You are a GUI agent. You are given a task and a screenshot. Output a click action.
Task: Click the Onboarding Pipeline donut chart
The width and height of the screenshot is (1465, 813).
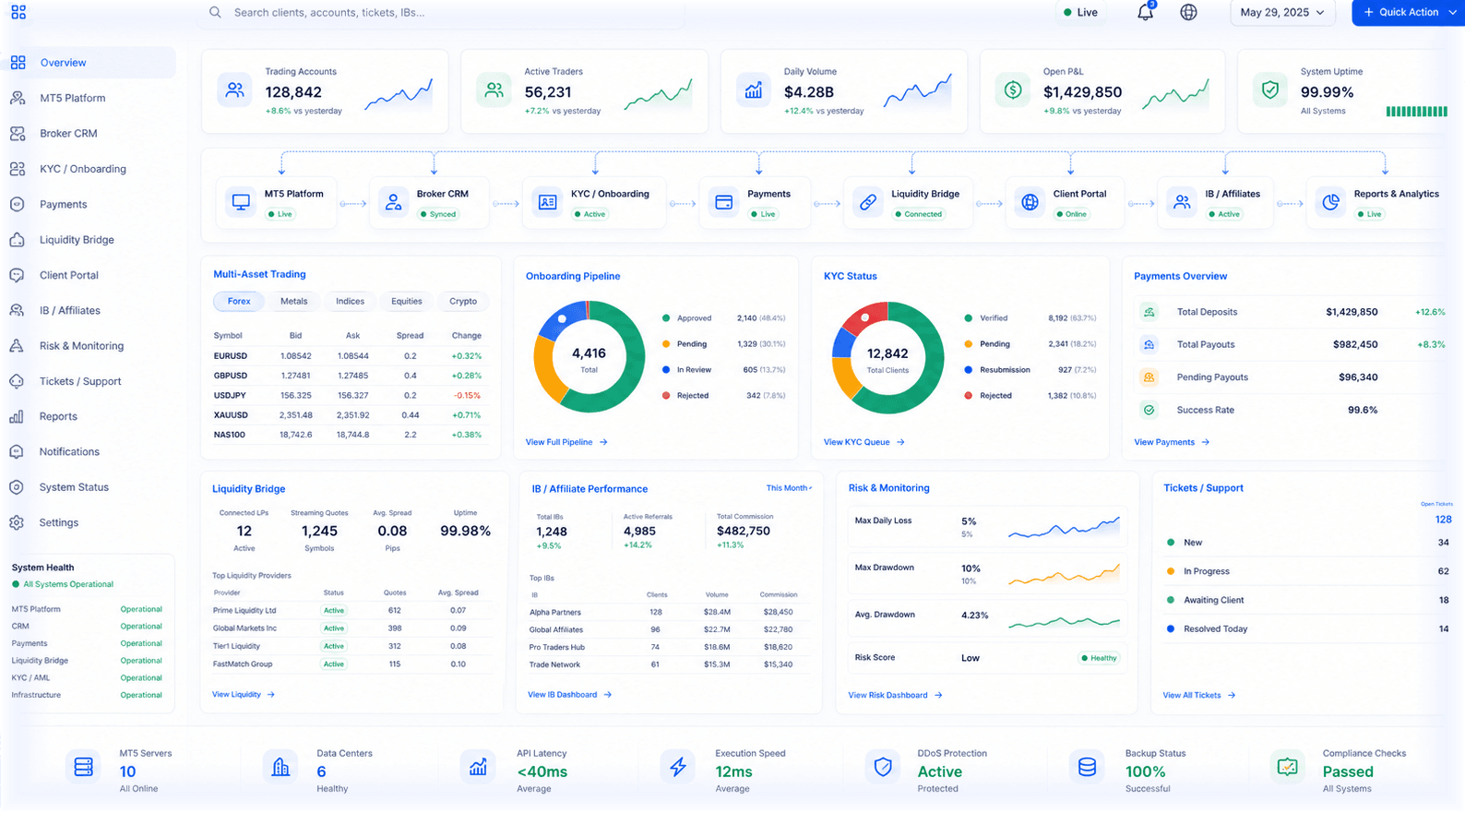(589, 356)
